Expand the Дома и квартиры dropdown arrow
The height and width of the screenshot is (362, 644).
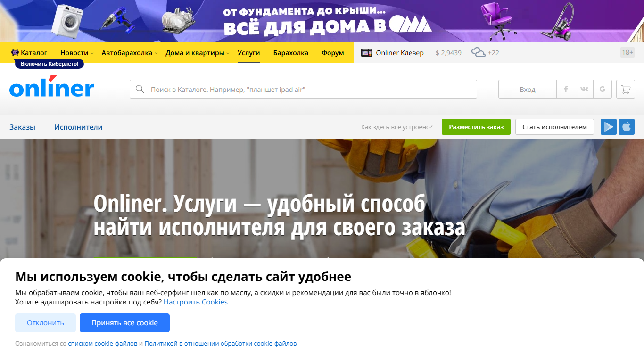click(x=228, y=53)
